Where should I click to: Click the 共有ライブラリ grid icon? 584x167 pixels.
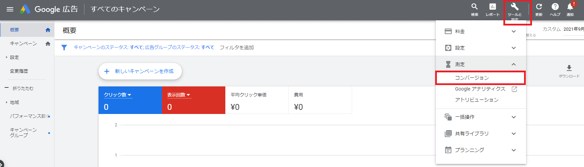(448, 134)
